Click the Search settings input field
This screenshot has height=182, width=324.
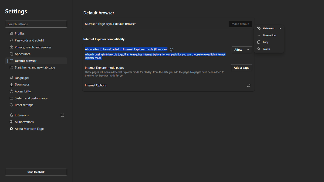[x=36, y=24]
